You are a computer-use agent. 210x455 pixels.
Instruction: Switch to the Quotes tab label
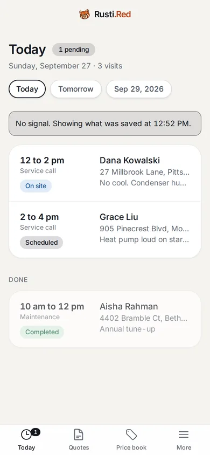tap(79, 447)
